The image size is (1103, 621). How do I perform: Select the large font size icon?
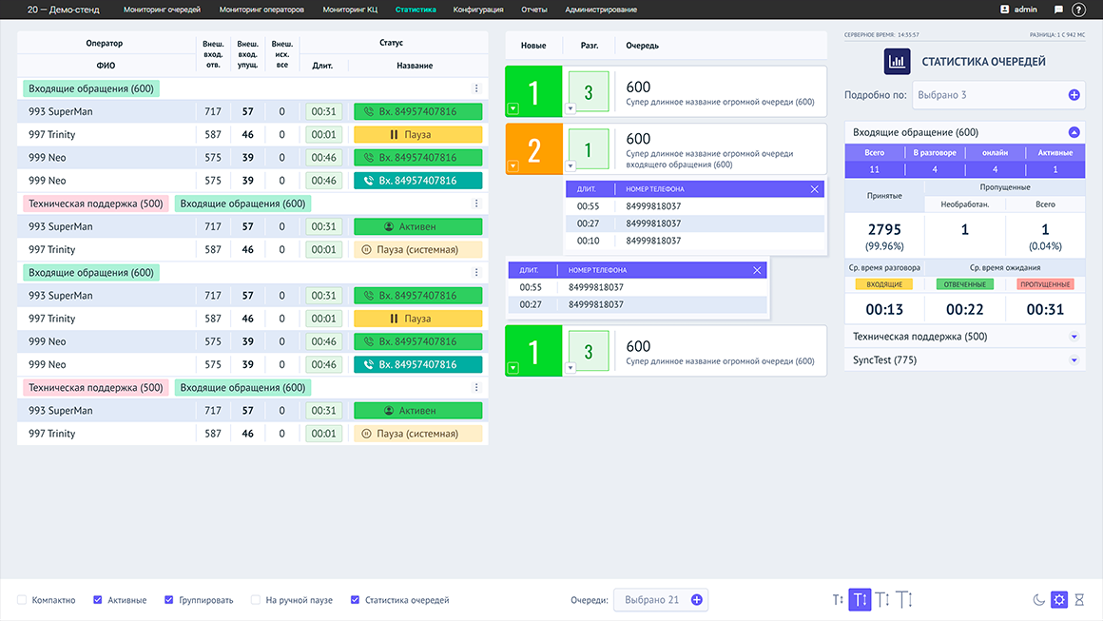[882, 599]
